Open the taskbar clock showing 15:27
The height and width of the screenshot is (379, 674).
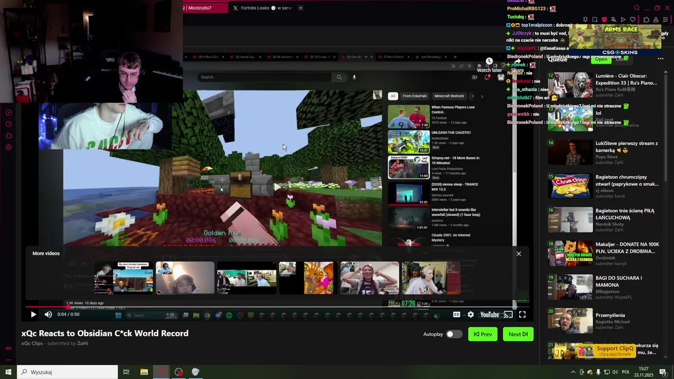pos(643,372)
